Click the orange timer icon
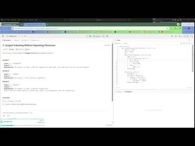 tap(184, 36)
